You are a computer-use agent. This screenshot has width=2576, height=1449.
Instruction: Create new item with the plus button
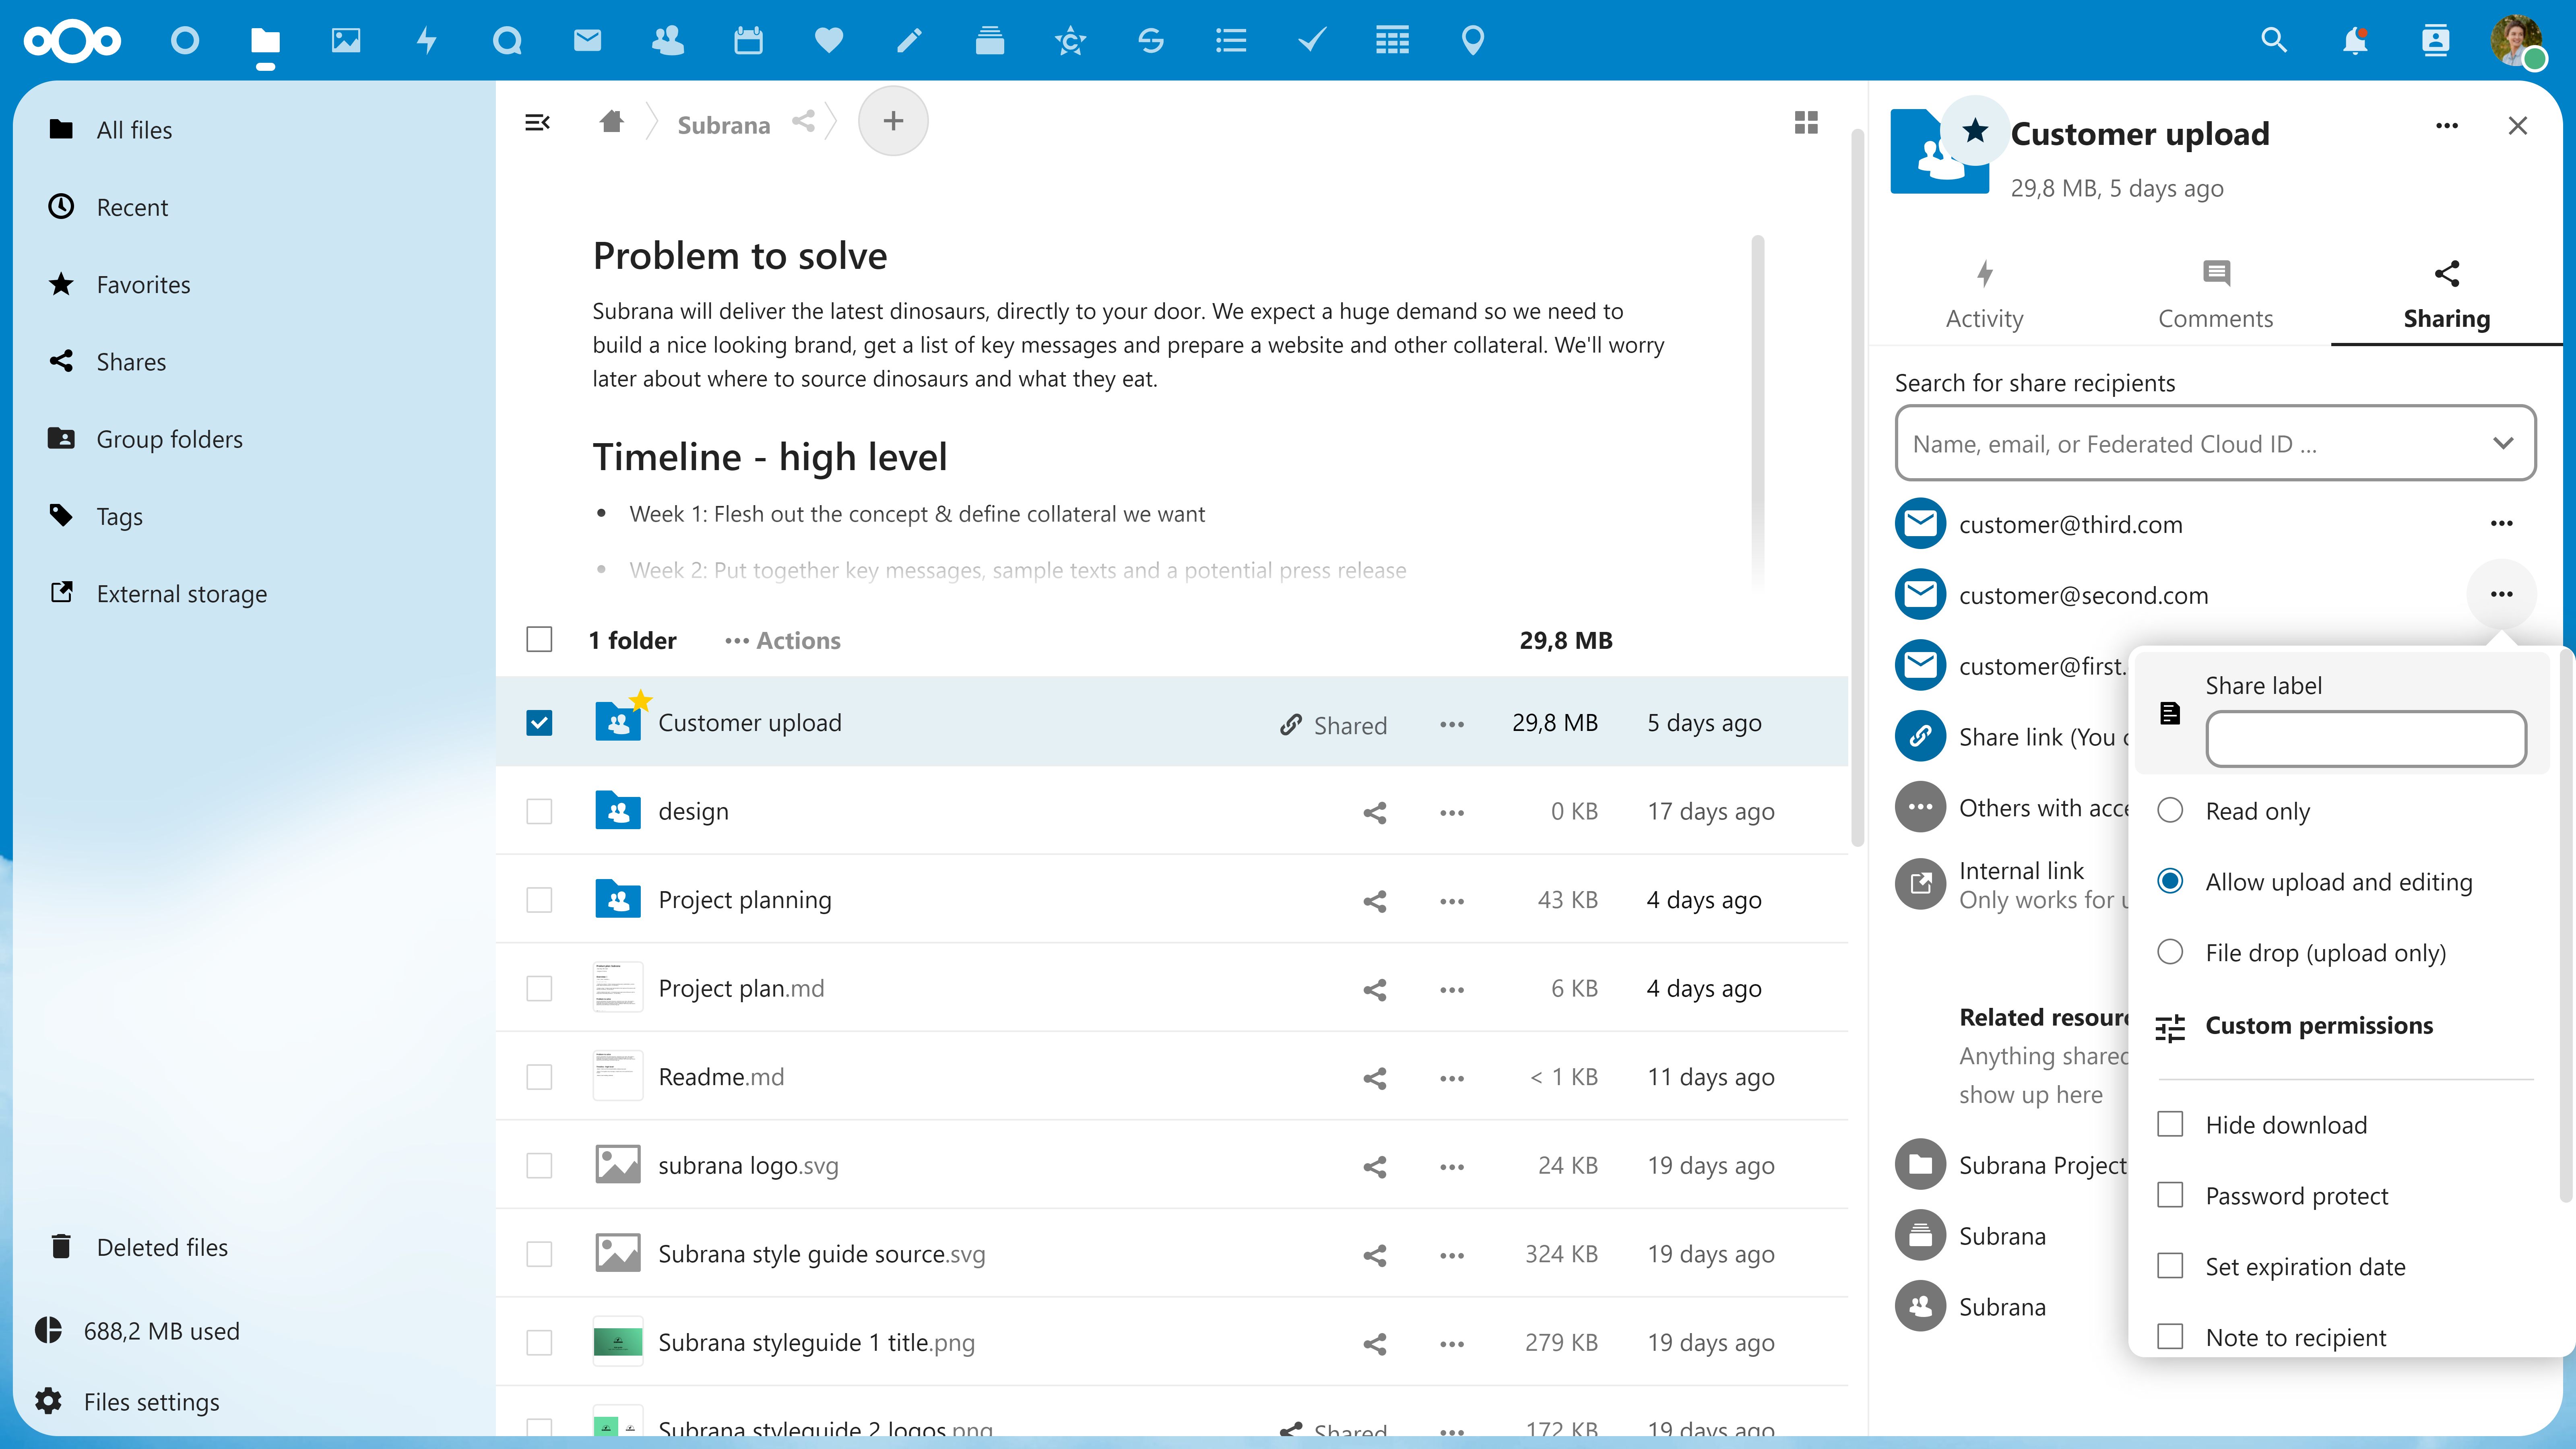[893, 121]
